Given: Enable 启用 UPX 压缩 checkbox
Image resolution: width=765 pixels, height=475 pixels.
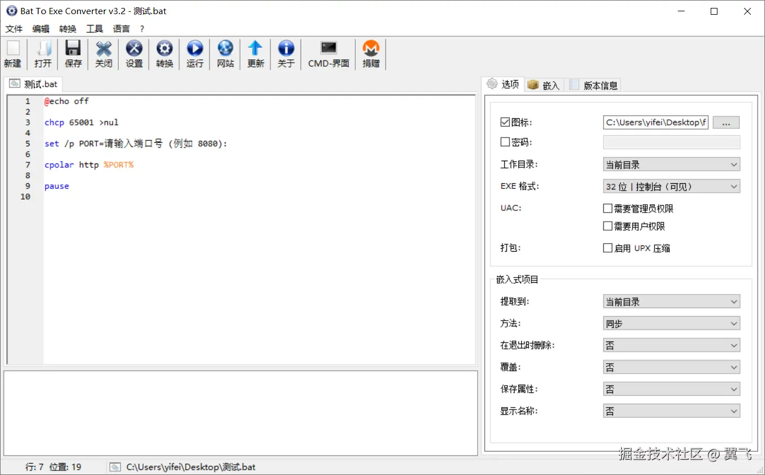Looking at the screenshot, I should point(608,248).
